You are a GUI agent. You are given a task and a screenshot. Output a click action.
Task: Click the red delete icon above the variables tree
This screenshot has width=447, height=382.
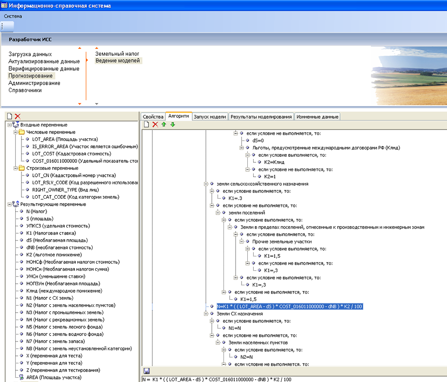(18, 116)
